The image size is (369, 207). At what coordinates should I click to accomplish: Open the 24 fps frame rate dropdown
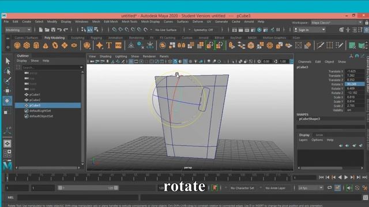tap(310, 188)
